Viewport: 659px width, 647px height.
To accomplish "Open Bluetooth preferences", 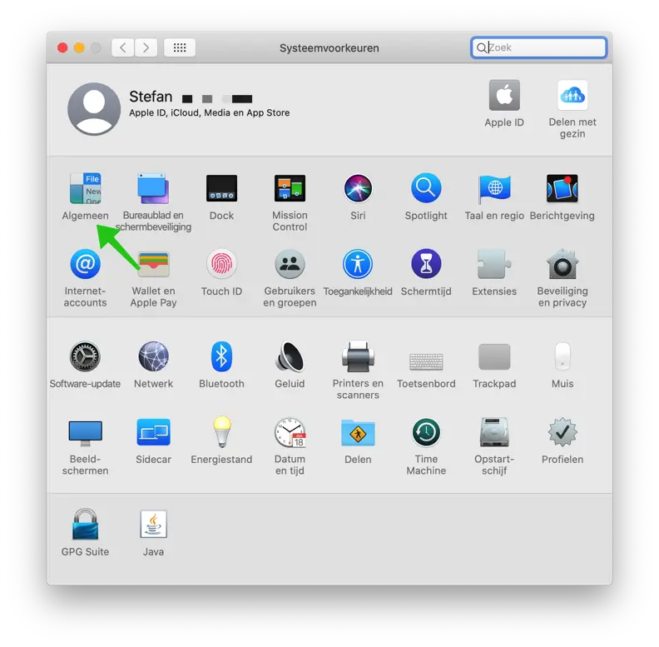I will 221,356.
